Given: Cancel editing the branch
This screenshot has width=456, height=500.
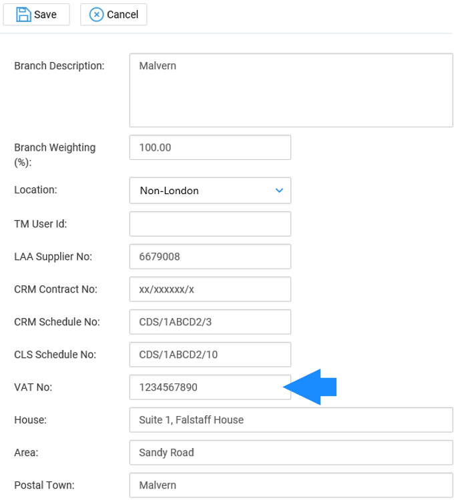Looking at the screenshot, I should [x=113, y=15].
